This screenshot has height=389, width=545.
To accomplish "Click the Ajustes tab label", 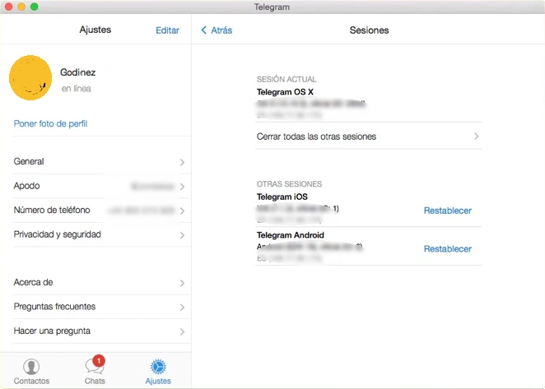I will pos(158,381).
